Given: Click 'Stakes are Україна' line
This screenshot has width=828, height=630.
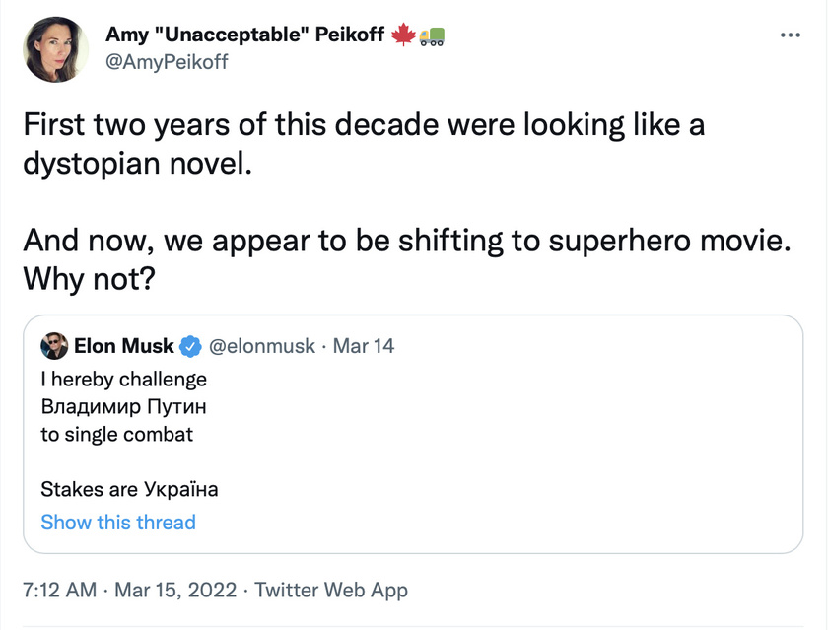Looking at the screenshot, I should tap(129, 489).
